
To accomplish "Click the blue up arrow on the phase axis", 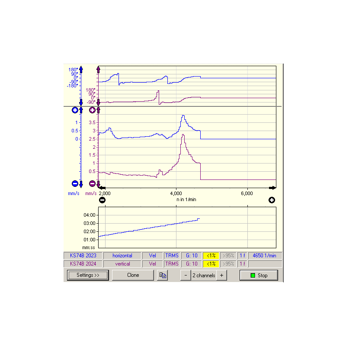I will point(81,69).
